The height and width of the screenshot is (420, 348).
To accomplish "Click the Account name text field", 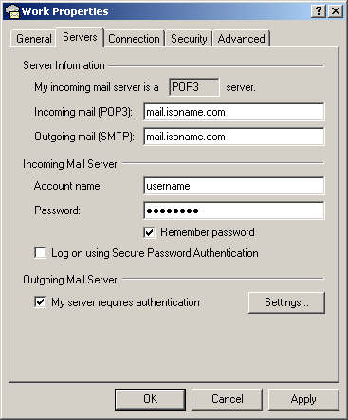I will (x=234, y=186).
